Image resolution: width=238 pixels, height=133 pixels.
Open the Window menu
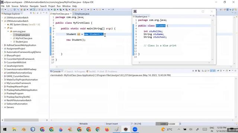pos(66,6)
